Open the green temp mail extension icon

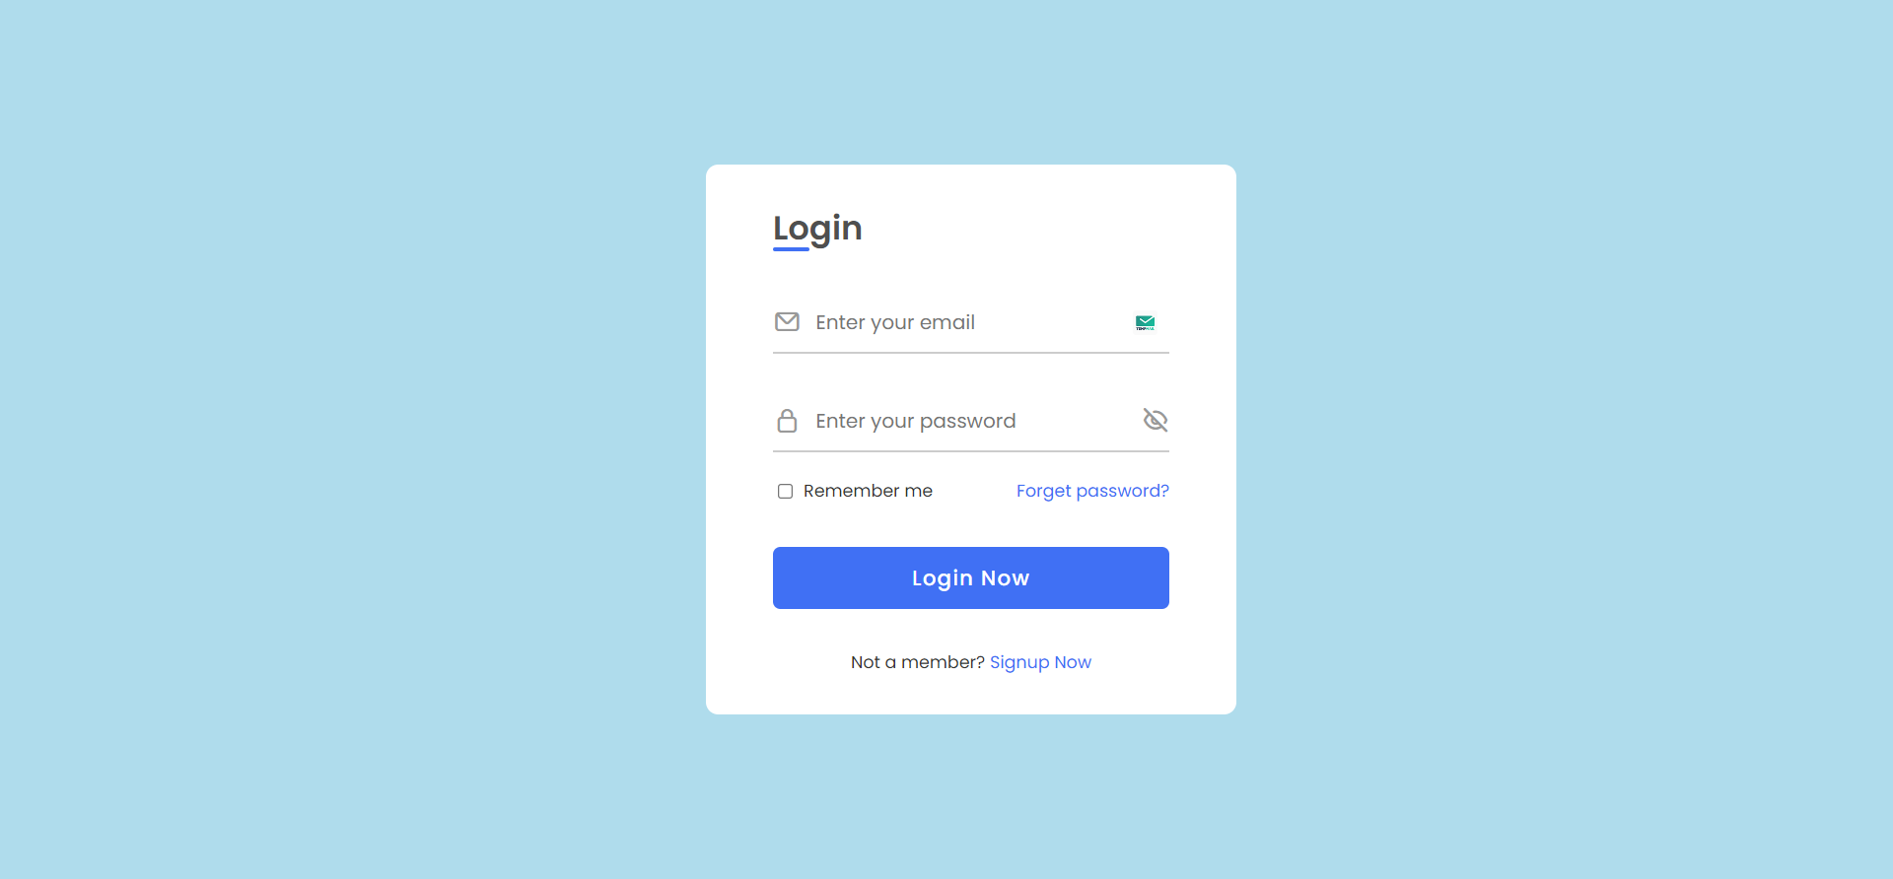point(1145,322)
